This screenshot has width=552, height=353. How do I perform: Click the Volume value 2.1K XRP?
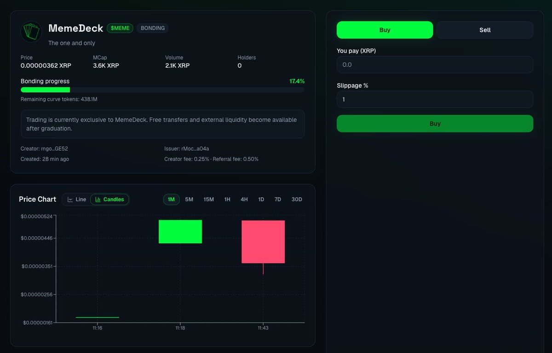[177, 66]
